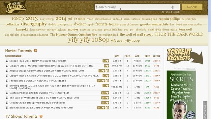Select the 'teen wolf' tag

pyautogui.click(x=186, y=29)
